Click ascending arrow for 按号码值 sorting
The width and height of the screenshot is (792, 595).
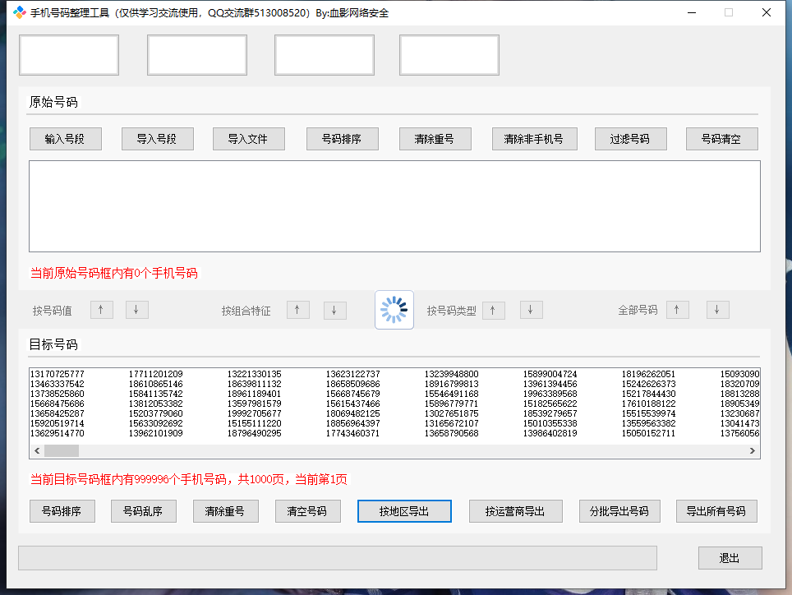tap(100, 310)
